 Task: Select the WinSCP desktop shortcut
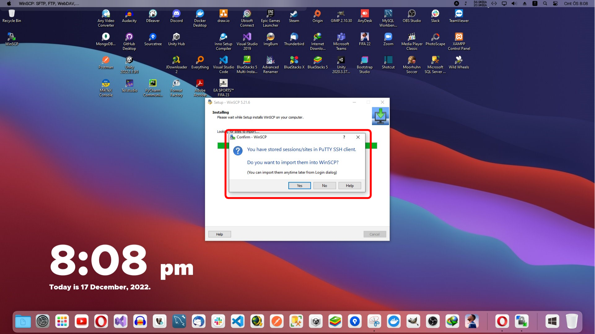[12, 39]
